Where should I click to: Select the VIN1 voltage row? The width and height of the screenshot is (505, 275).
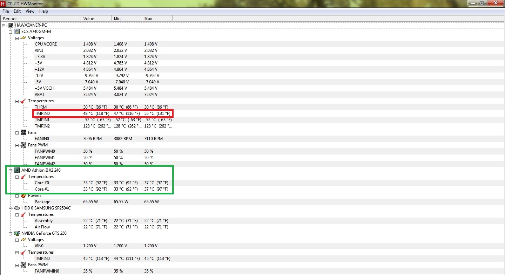(x=269, y=50)
